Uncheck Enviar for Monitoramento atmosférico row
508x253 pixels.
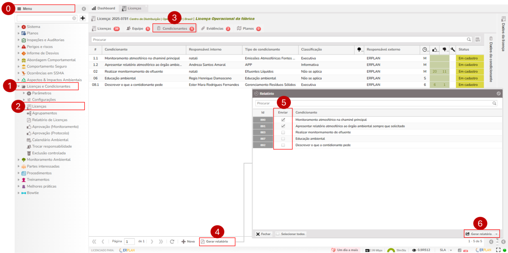(283, 120)
